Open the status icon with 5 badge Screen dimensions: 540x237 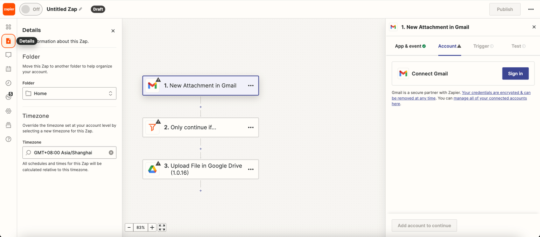click(x=9, y=96)
